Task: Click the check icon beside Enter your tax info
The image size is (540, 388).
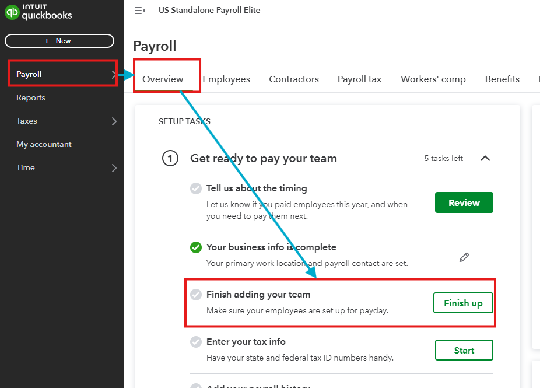Action: 196,342
